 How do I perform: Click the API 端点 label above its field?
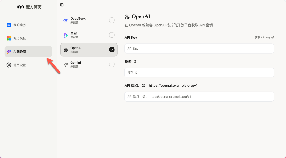[161, 85]
